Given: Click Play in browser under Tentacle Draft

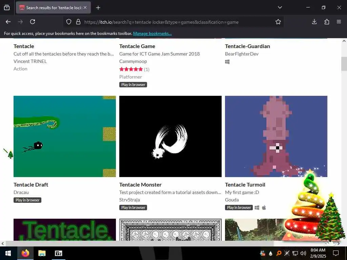Looking at the screenshot, I should point(27,200).
